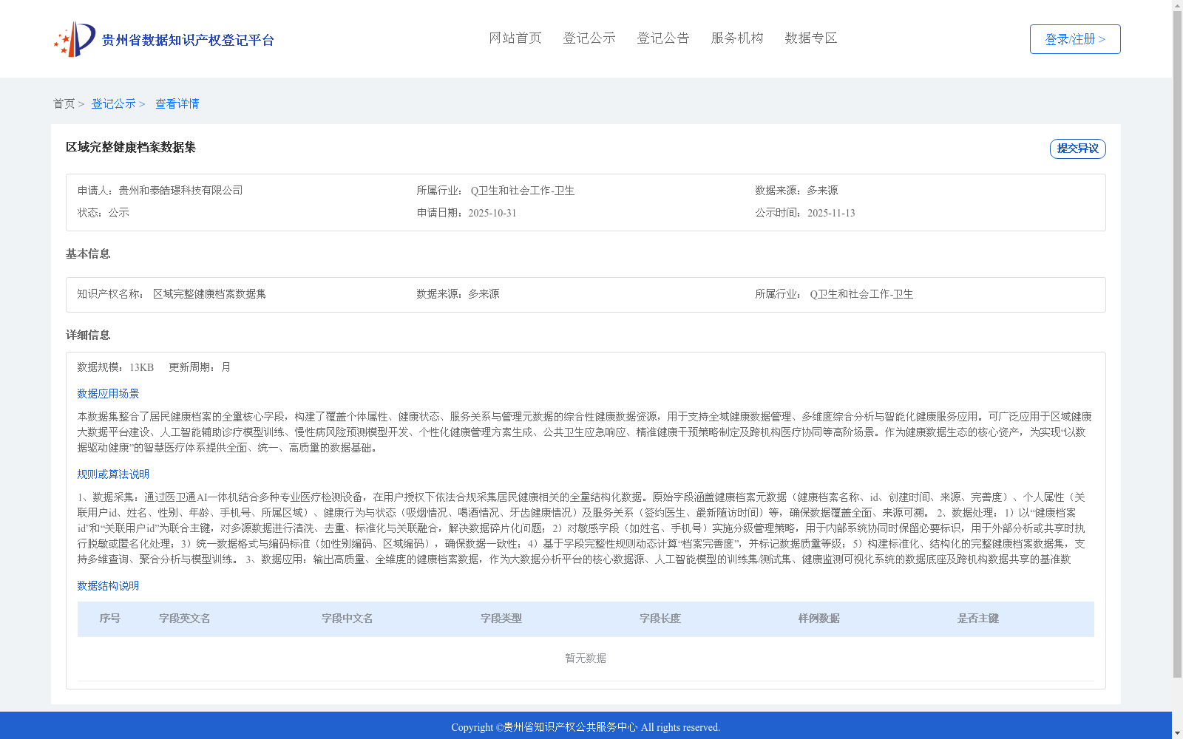Click the platform logo icon
The image size is (1183, 739).
(75, 39)
